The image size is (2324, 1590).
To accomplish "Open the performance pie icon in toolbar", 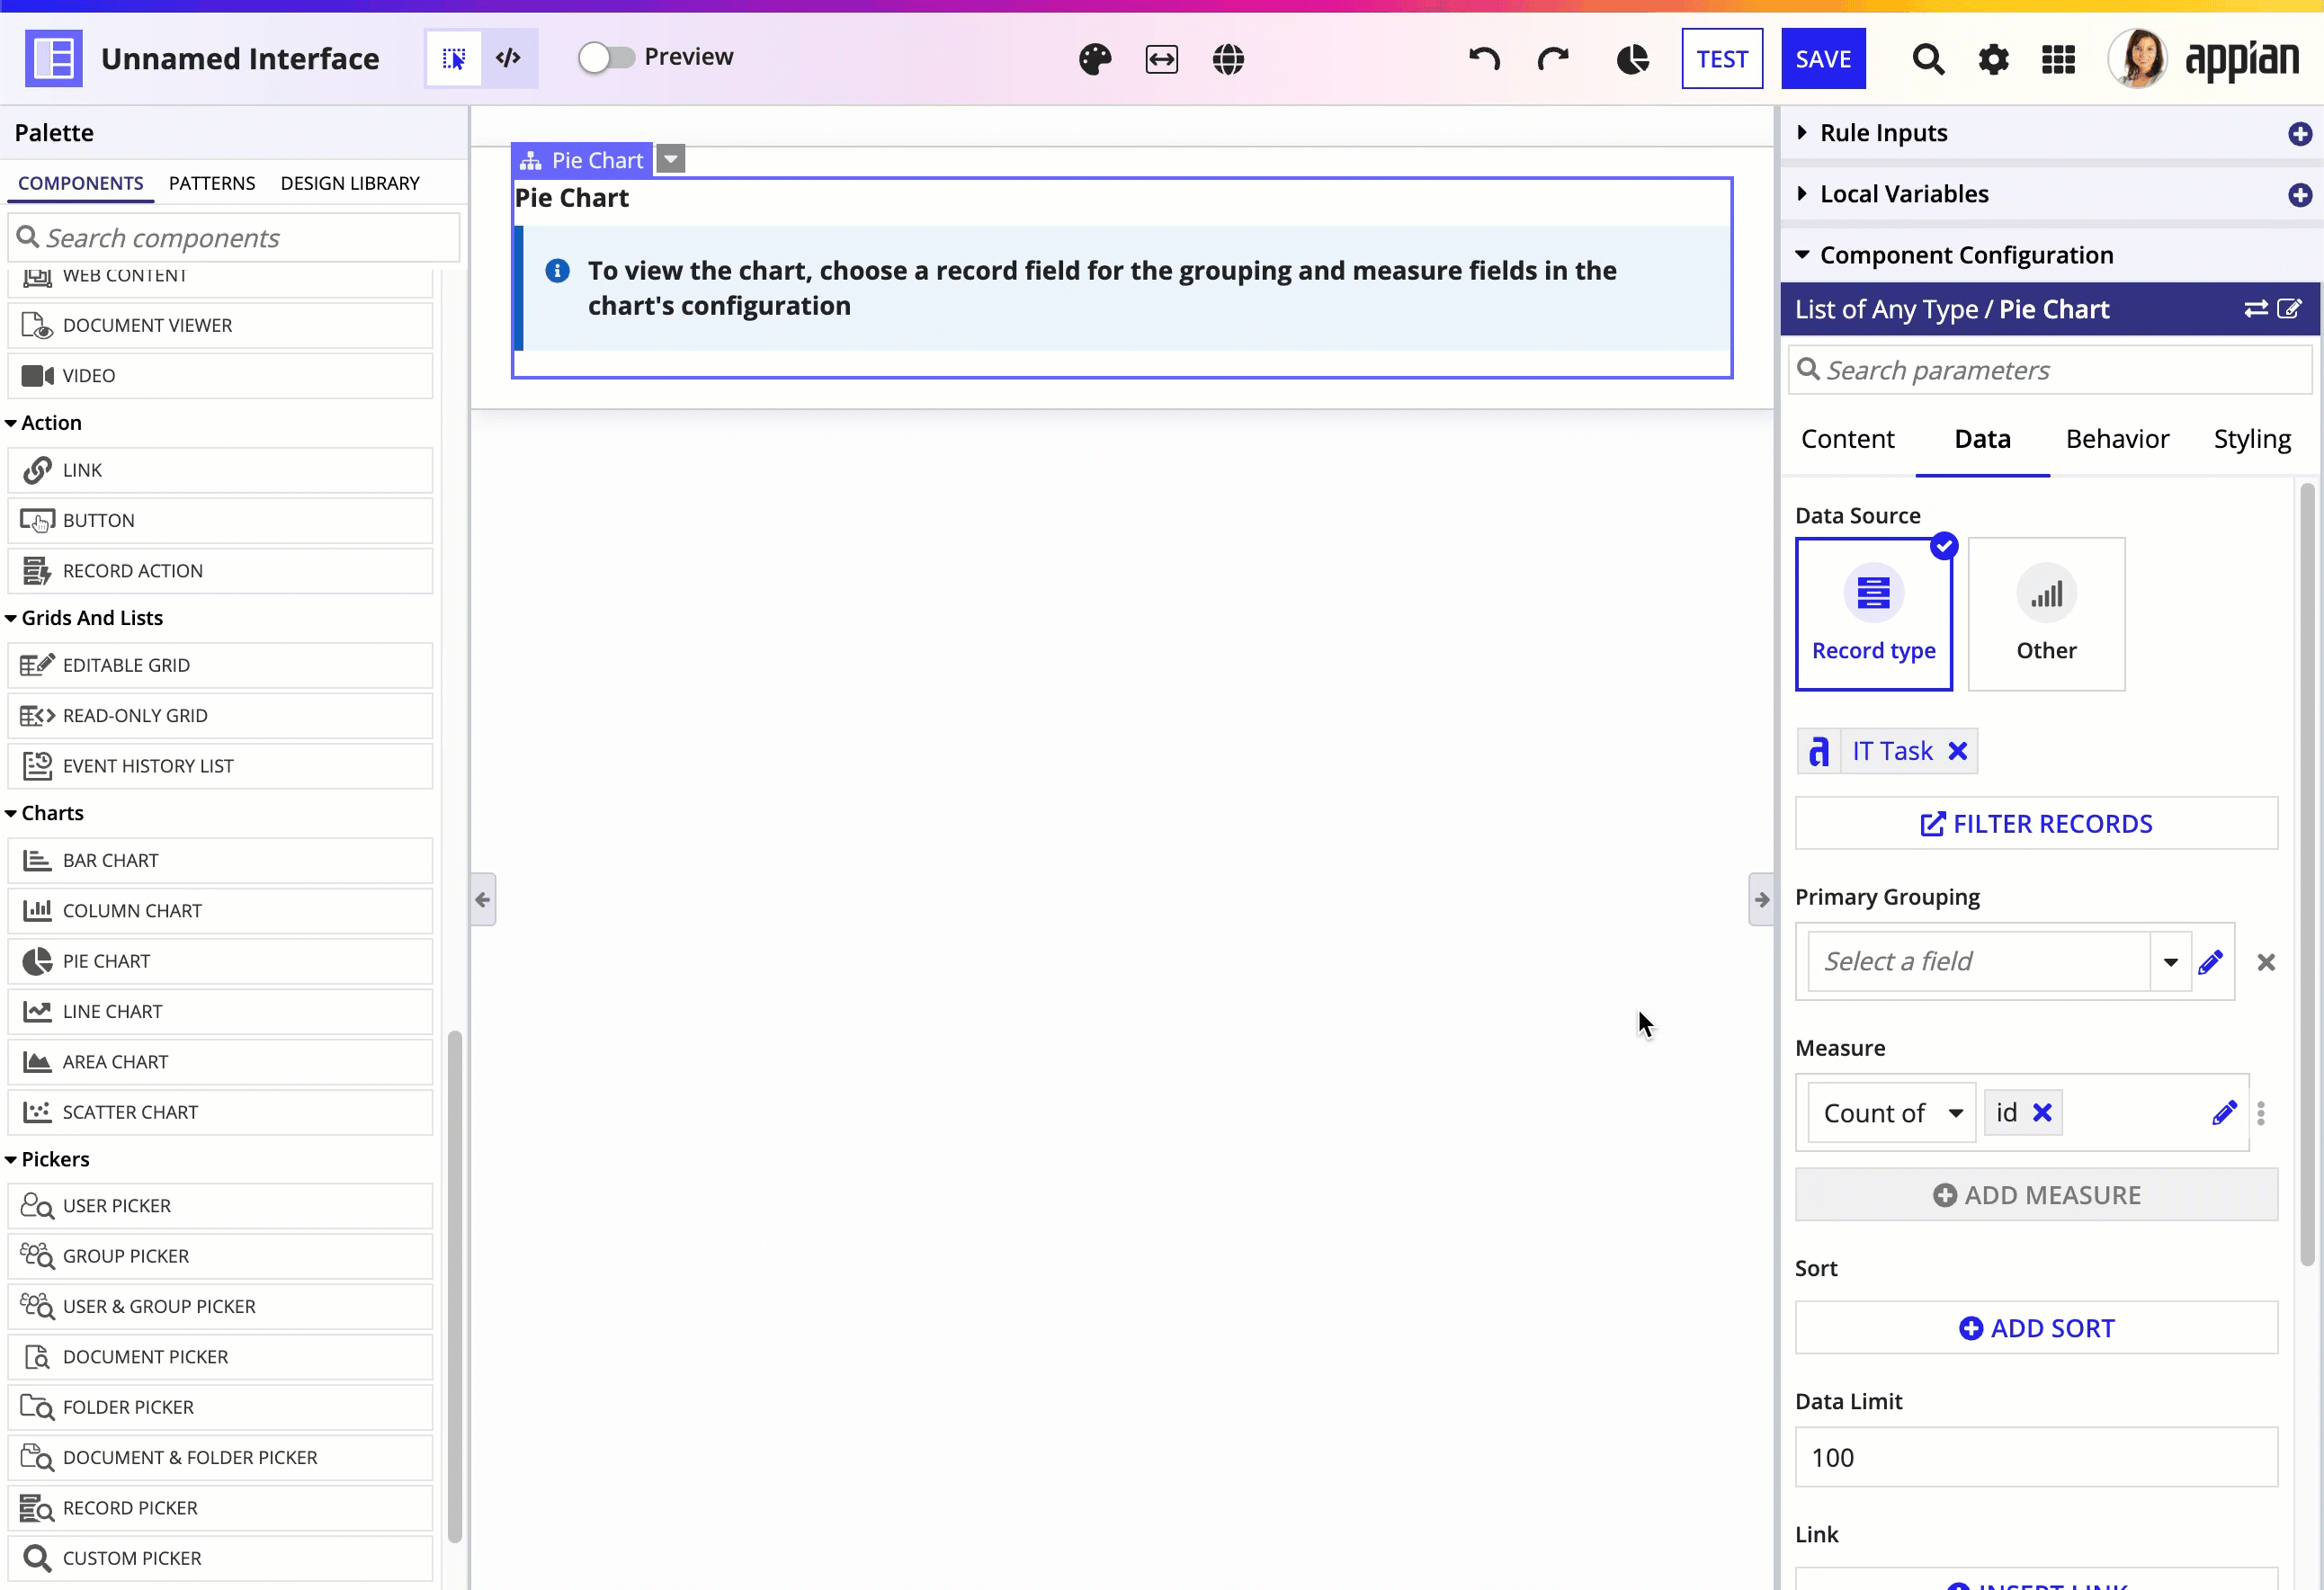I will click(x=1633, y=60).
